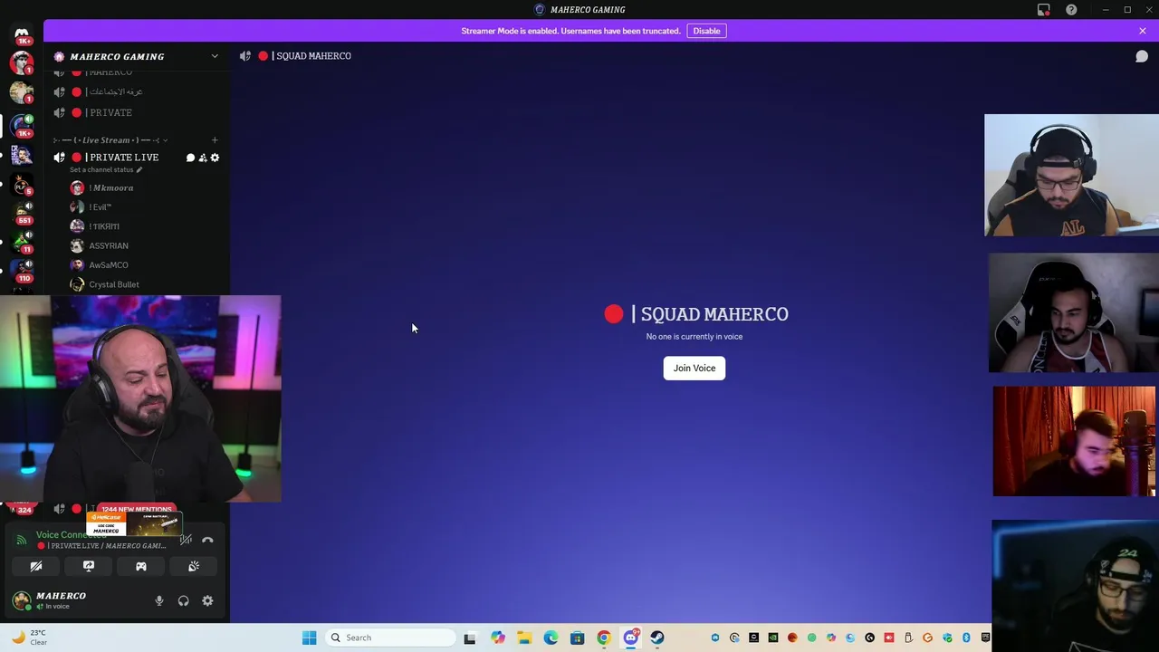Image resolution: width=1159 pixels, height=652 pixels.
Task: Click SQUAD MAHERCO channel header title
Action: click(311, 56)
